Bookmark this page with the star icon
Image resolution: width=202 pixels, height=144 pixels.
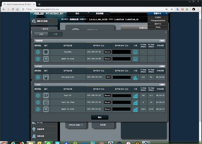172,9
